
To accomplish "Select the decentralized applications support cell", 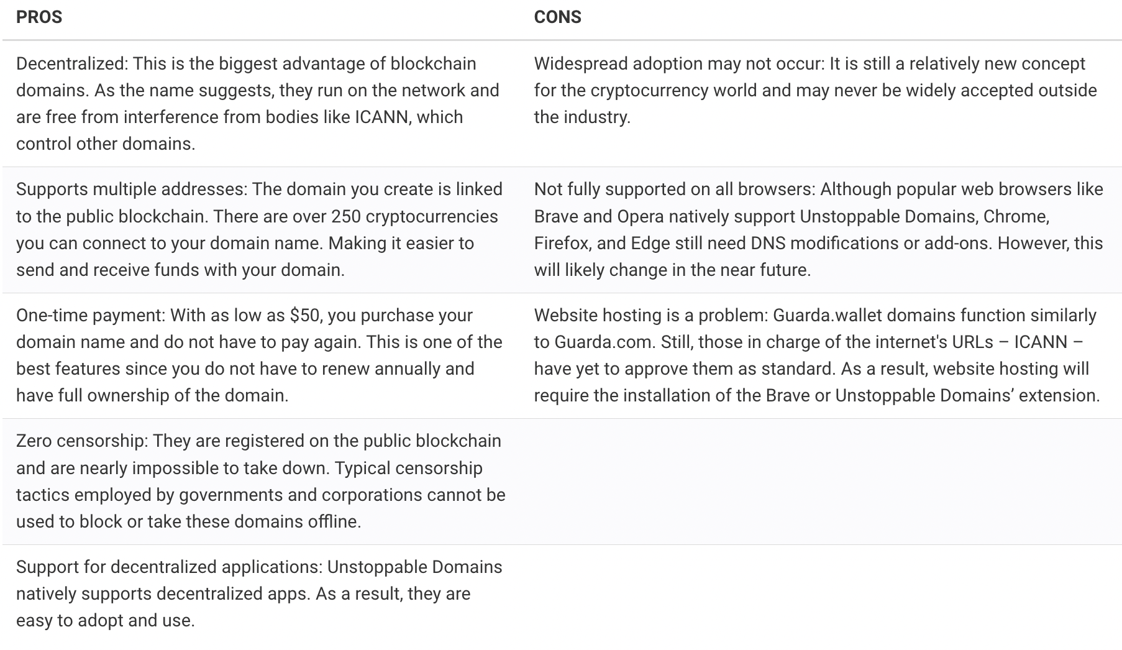I will (259, 593).
